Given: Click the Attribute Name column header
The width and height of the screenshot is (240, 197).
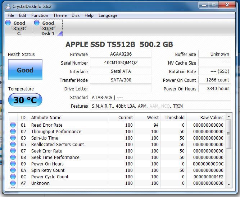Looking at the screenshot, I should 69,117.
